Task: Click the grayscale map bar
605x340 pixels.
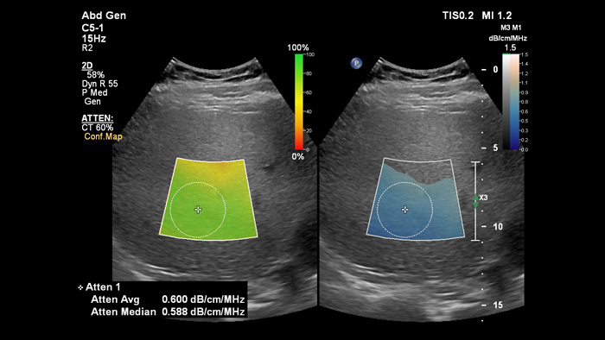Action: pos(506,102)
